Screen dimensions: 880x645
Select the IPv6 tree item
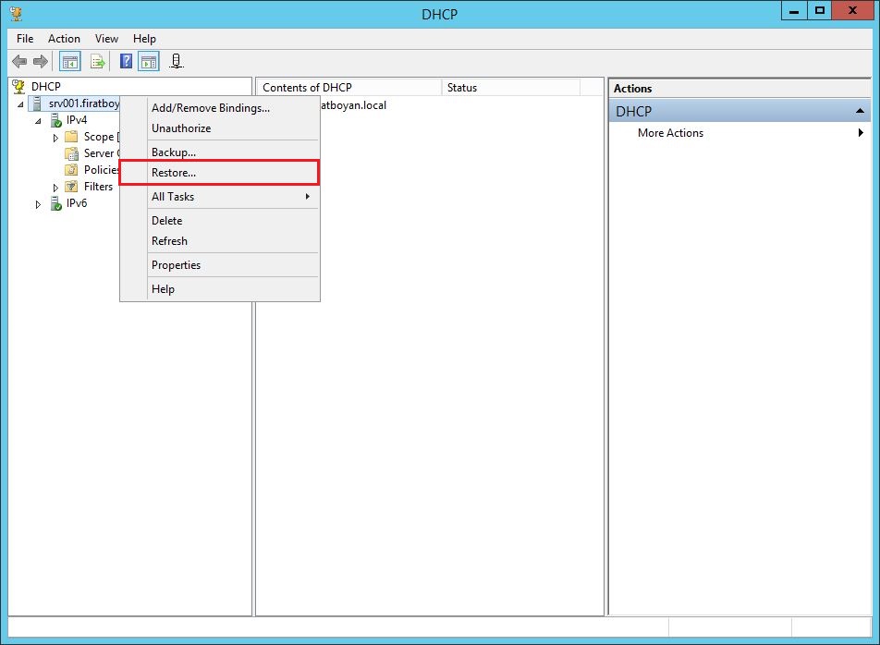coord(77,203)
